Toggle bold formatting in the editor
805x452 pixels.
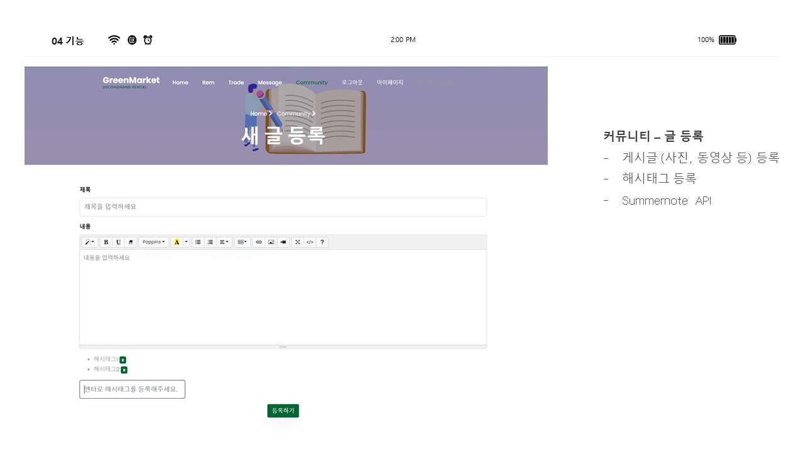pyautogui.click(x=106, y=242)
